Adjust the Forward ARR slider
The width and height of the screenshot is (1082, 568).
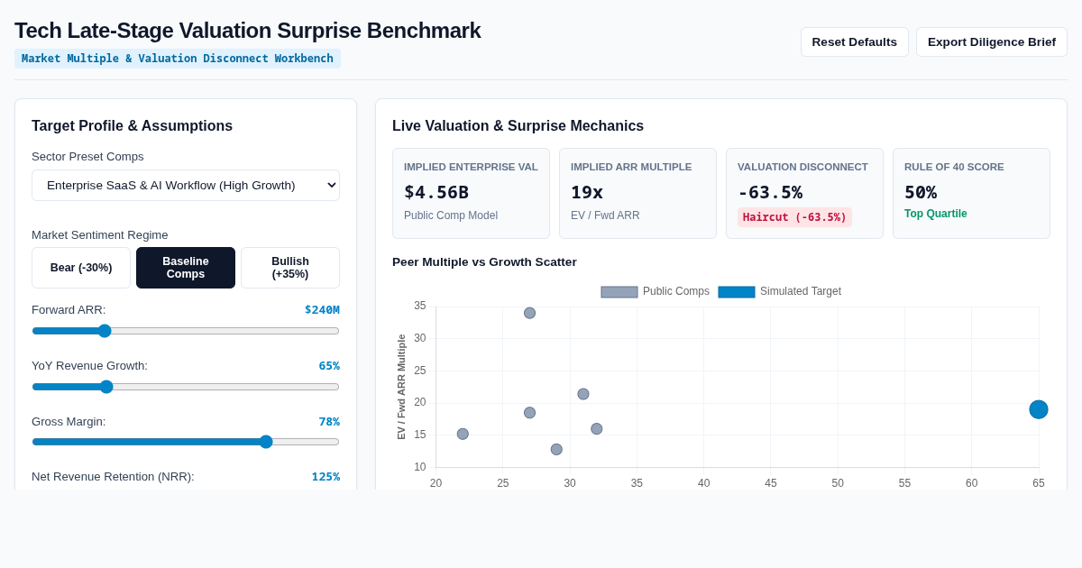[x=186, y=331]
